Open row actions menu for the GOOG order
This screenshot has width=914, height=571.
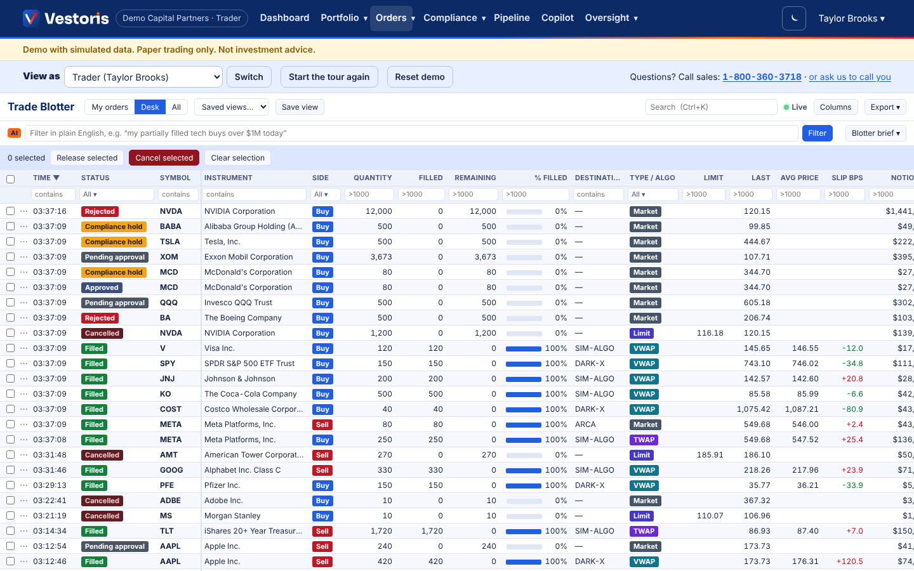(24, 470)
